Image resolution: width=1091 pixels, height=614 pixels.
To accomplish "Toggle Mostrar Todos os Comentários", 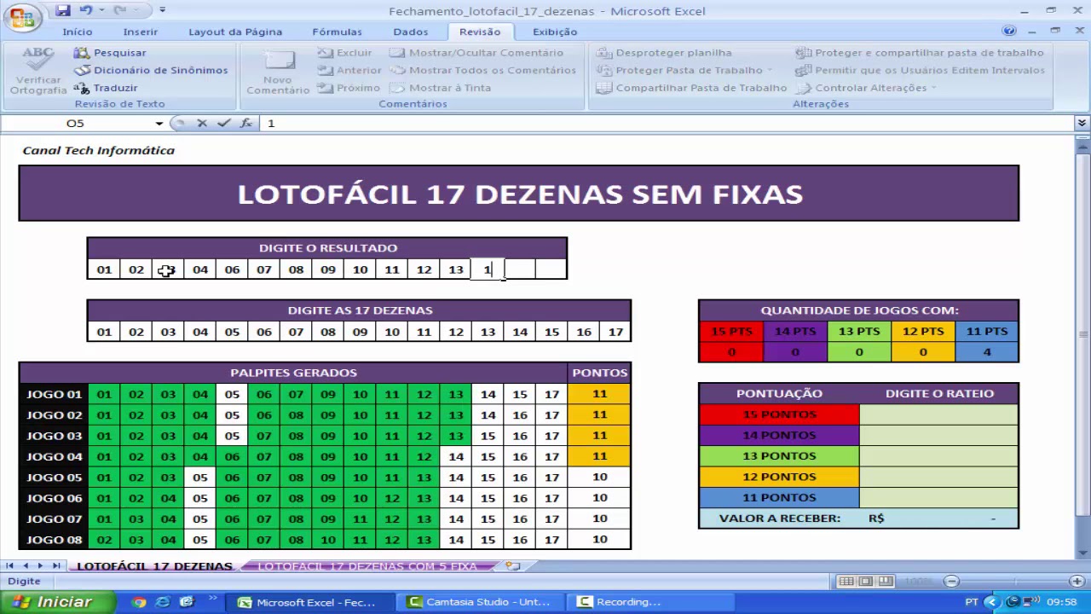I will click(482, 70).
